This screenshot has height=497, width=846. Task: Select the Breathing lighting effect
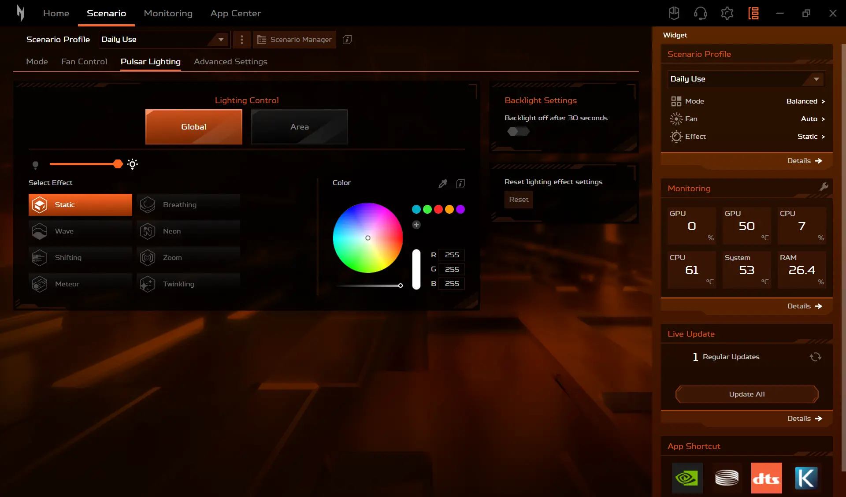pyautogui.click(x=188, y=205)
